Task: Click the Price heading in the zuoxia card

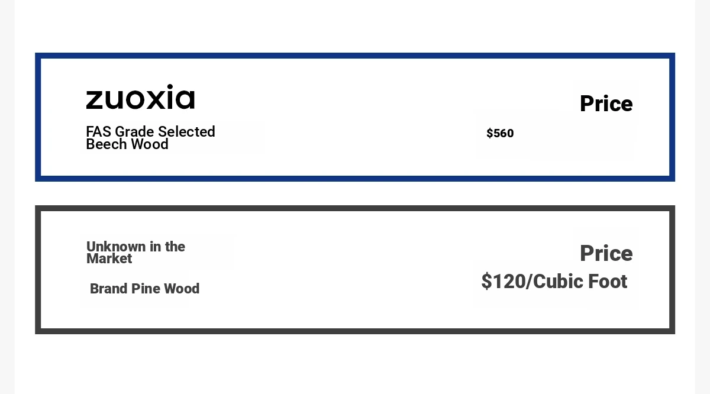Action: pyautogui.click(x=606, y=104)
